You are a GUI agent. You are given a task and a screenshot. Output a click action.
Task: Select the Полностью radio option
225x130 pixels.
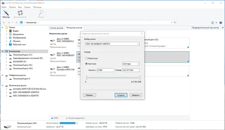[86, 58]
